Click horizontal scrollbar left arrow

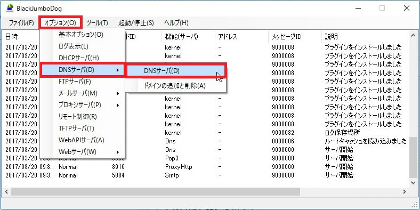point(6,191)
